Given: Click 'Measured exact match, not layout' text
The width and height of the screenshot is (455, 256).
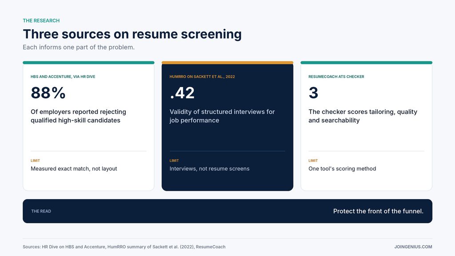Looking at the screenshot, I should point(74,168).
